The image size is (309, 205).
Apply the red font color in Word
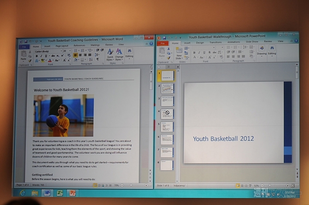[x=50, y=60]
